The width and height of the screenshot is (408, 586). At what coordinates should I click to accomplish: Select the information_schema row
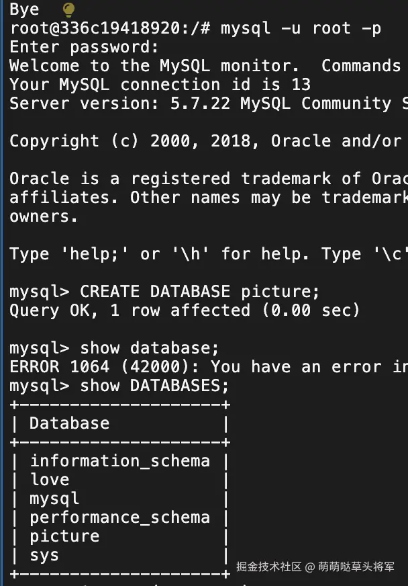point(119,461)
